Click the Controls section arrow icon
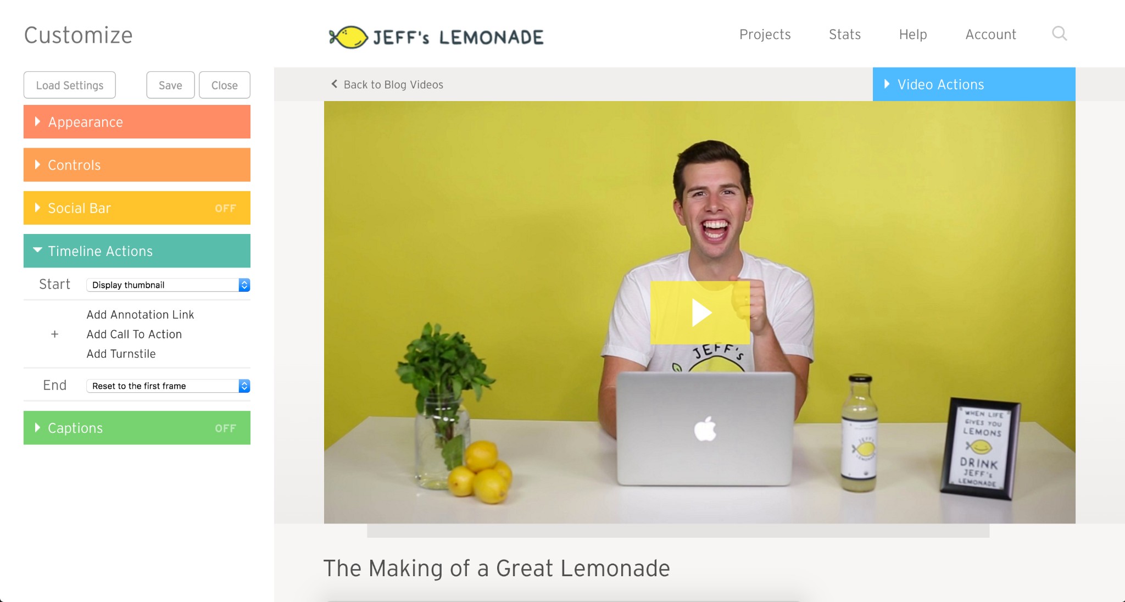This screenshot has width=1125, height=602. pos(37,164)
